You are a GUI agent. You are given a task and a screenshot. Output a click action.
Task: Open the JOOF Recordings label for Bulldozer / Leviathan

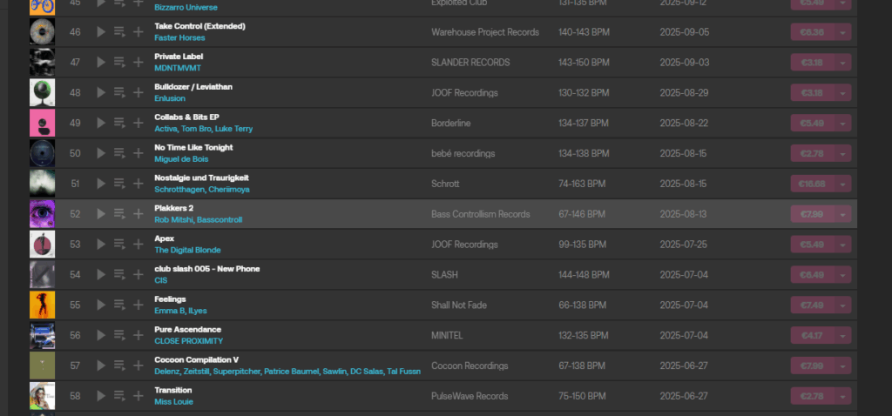(x=464, y=93)
